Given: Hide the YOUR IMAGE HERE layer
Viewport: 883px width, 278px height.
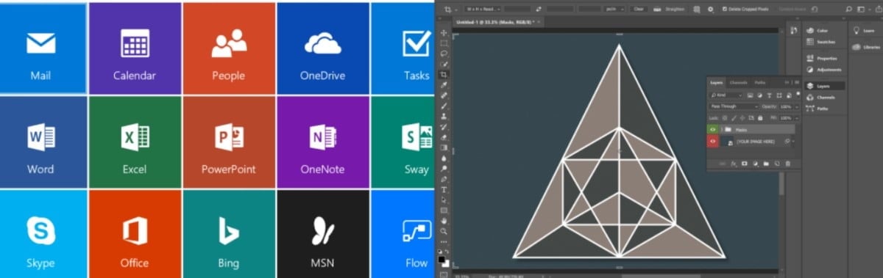Looking at the screenshot, I should (x=712, y=141).
